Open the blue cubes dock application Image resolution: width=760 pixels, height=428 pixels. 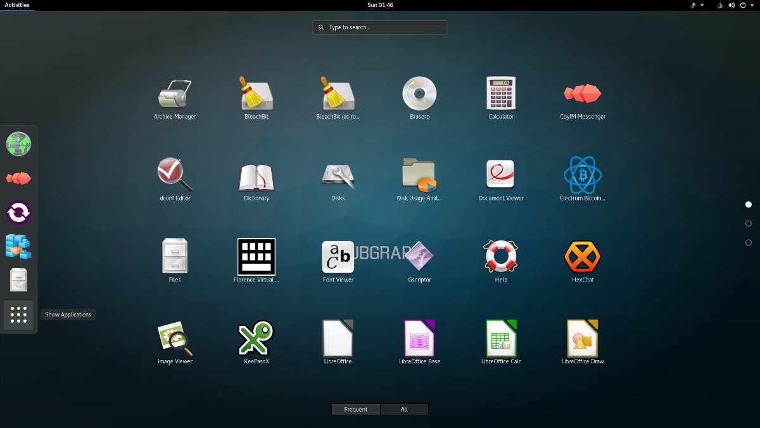pos(18,246)
